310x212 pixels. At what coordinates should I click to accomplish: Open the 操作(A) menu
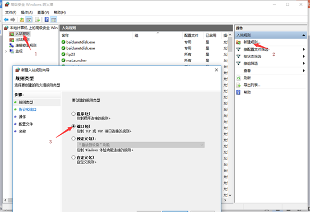pyautogui.click(x=27, y=12)
